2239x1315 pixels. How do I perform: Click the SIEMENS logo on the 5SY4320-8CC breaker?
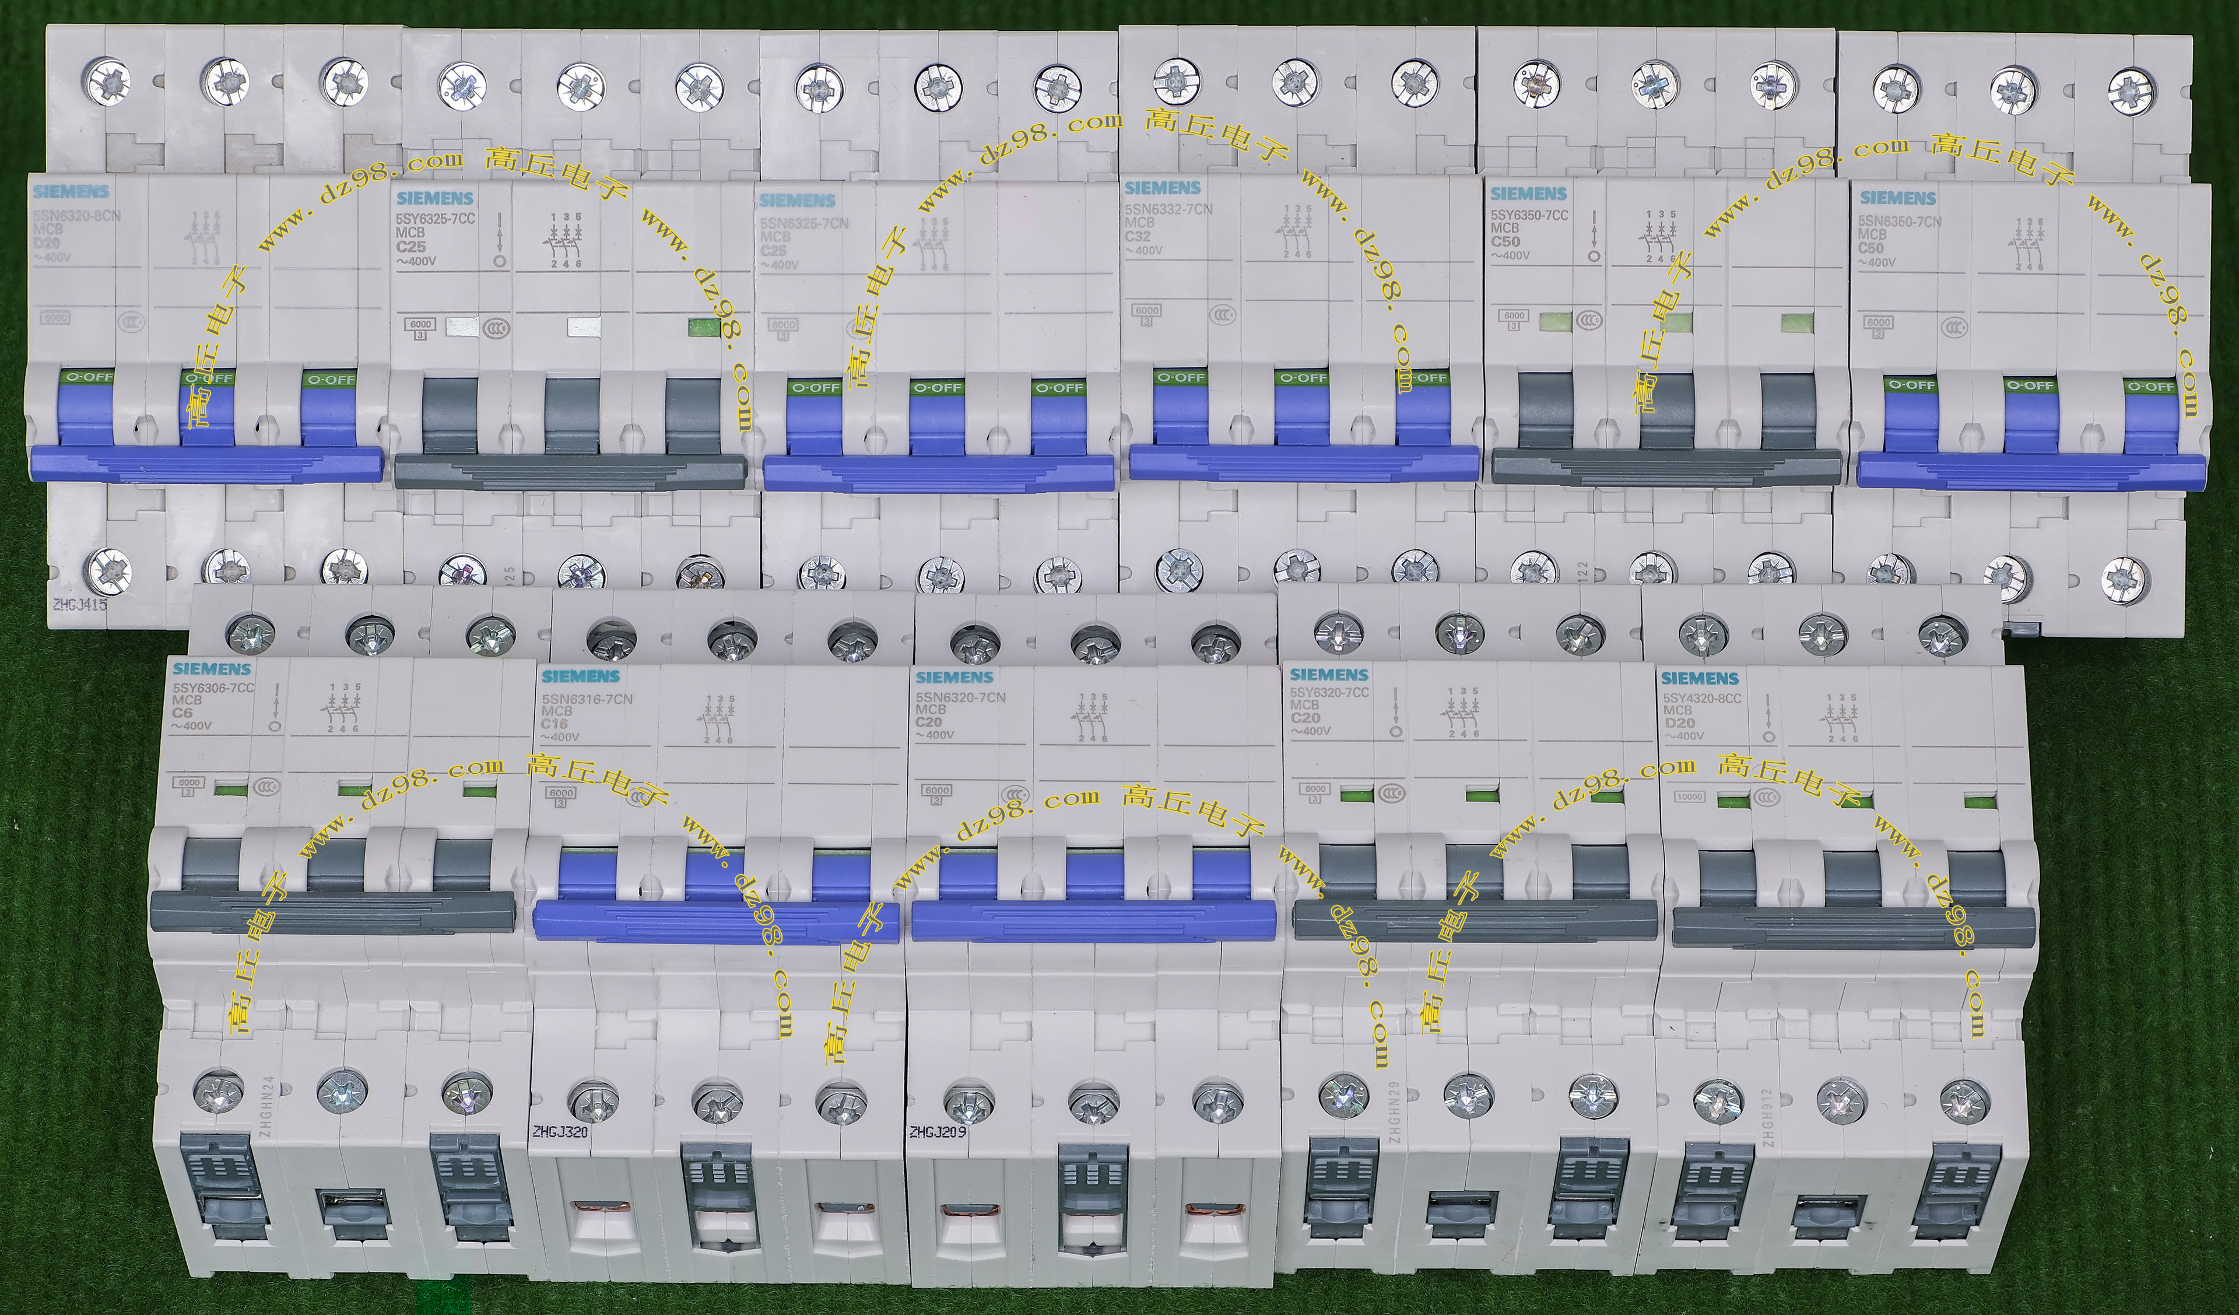tap(1701, 680)
